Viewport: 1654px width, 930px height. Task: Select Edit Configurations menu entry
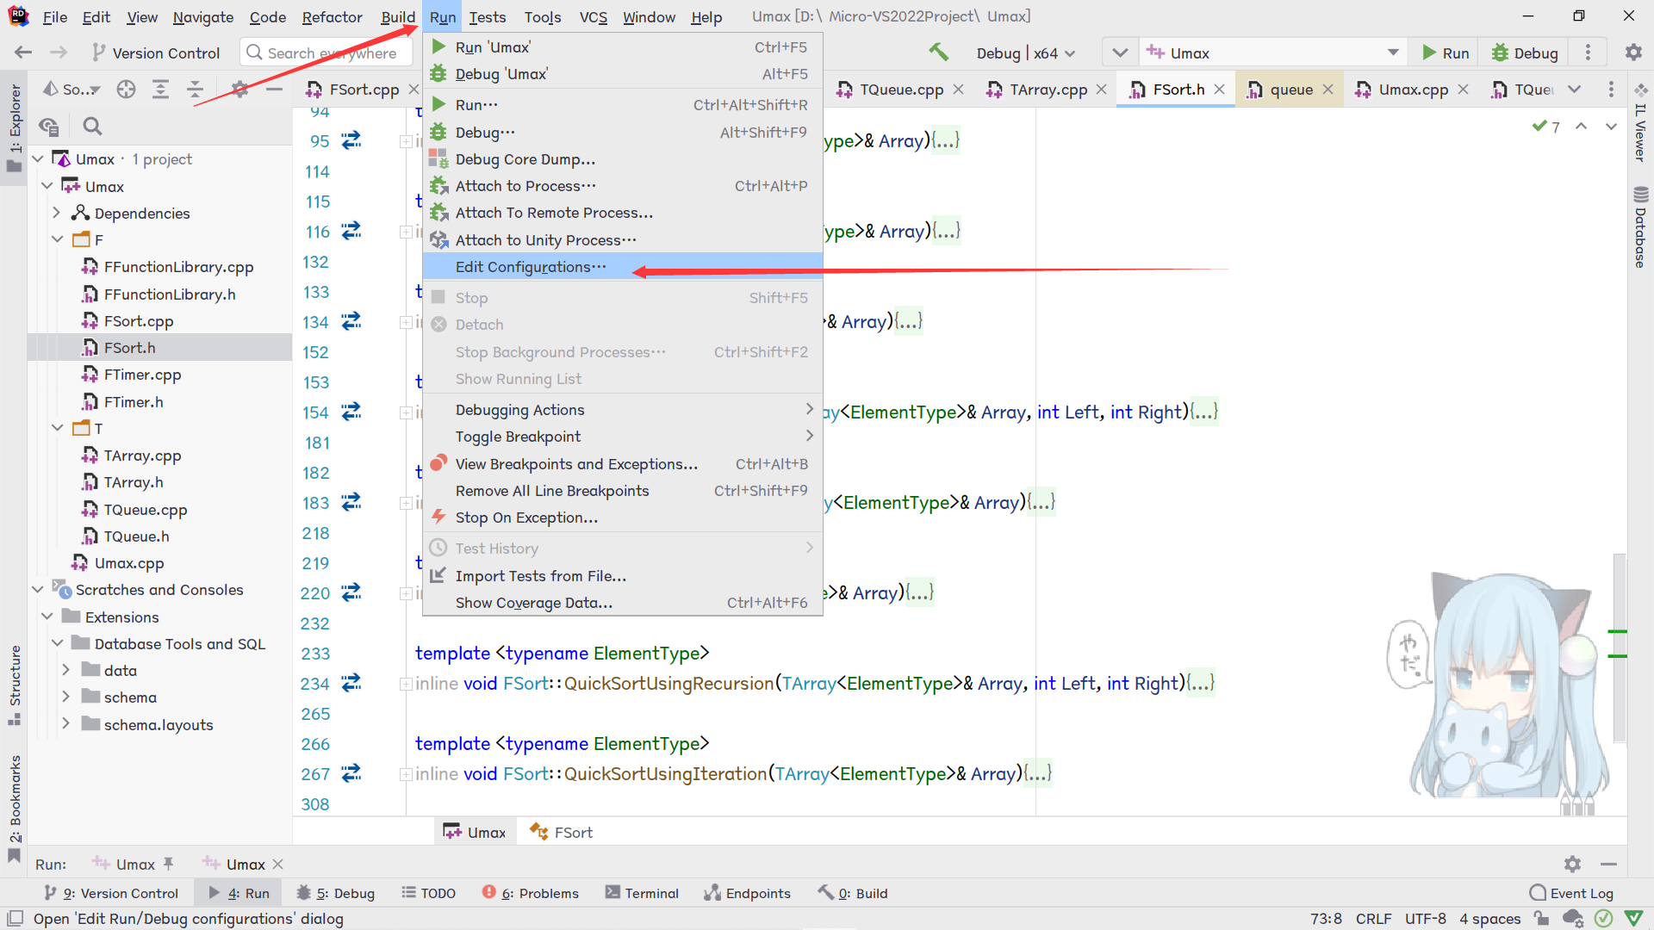pyautogui.click(x=531, y=267)
